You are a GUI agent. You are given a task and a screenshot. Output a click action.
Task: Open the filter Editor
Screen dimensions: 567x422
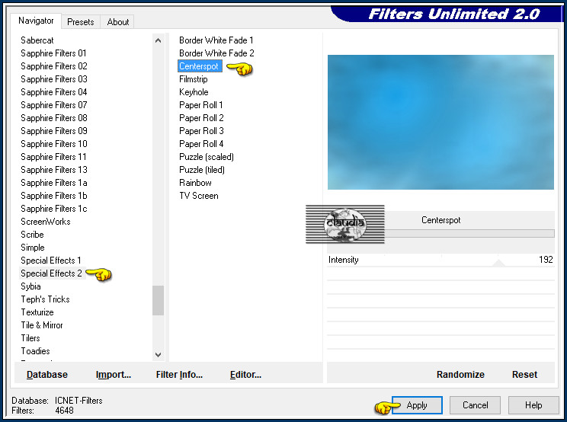pos(245,375)
